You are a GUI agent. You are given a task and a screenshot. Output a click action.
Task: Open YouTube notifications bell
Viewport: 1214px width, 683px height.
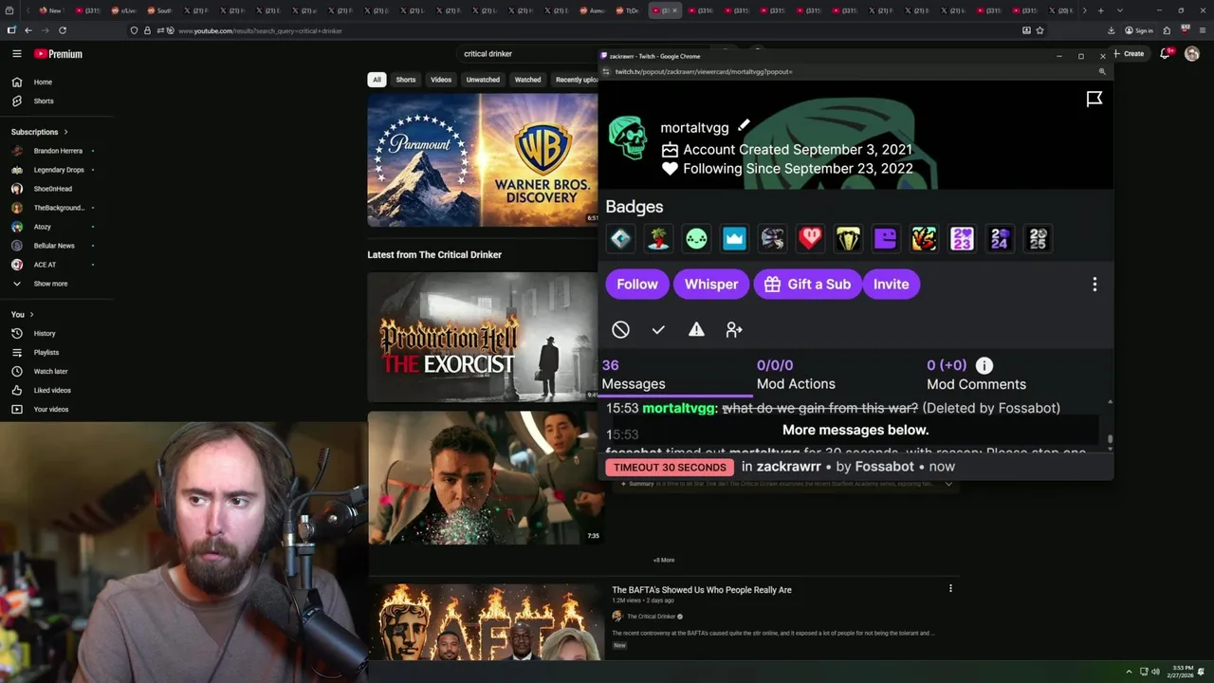[x=1166, y=54]
